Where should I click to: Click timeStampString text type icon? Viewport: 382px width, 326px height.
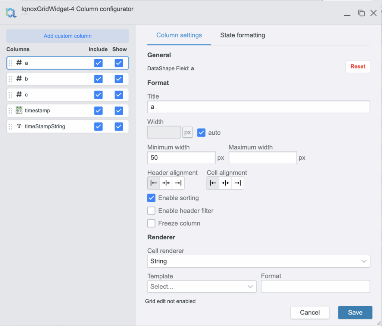[19, 126]
